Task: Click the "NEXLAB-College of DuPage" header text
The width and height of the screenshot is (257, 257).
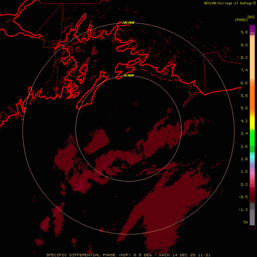Action: [228, 3]
